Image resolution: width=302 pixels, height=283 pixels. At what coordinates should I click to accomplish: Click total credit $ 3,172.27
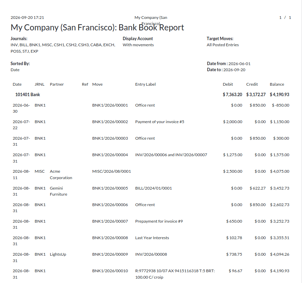coord(256,95)
